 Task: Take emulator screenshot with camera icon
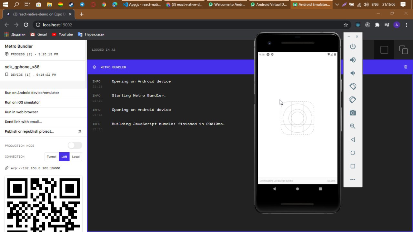(353, 113)
